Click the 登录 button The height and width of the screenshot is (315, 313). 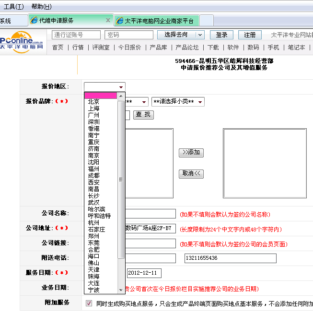pyautogui.click(x=221, y=35)
